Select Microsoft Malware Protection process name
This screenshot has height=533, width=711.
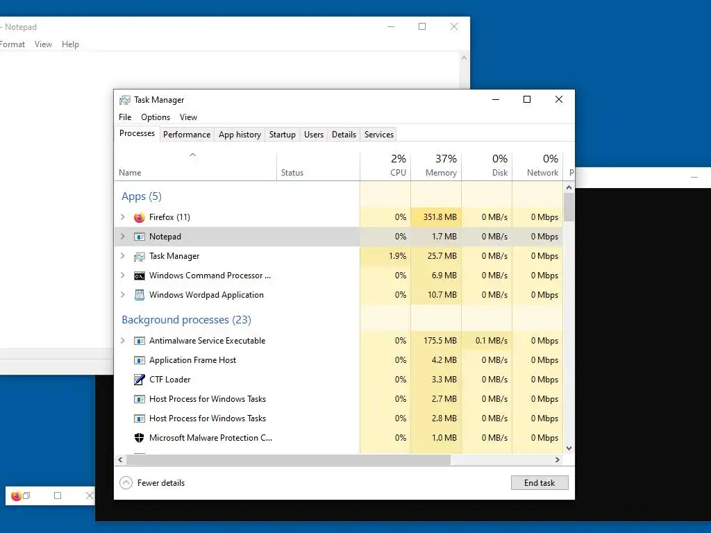(211, 438)
